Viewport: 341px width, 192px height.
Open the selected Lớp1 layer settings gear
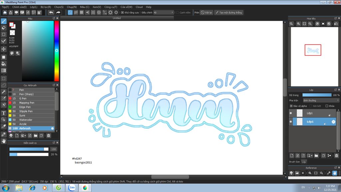pyautogui.click(x=333, y=122)
